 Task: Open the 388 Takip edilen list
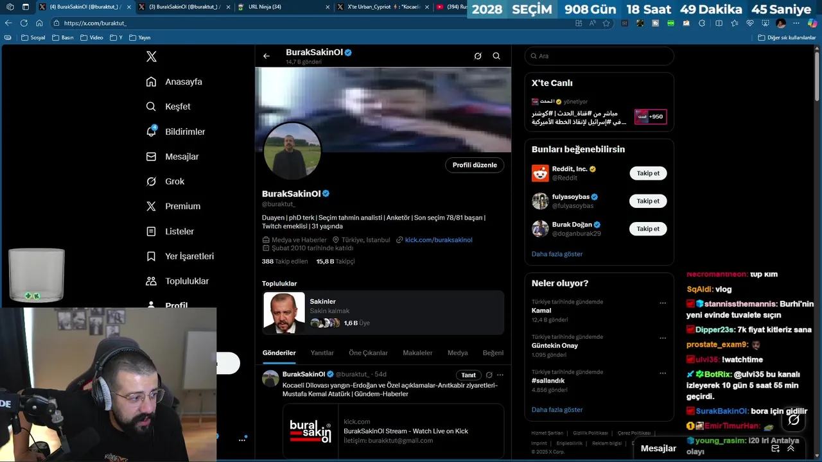tap(284, 261)
